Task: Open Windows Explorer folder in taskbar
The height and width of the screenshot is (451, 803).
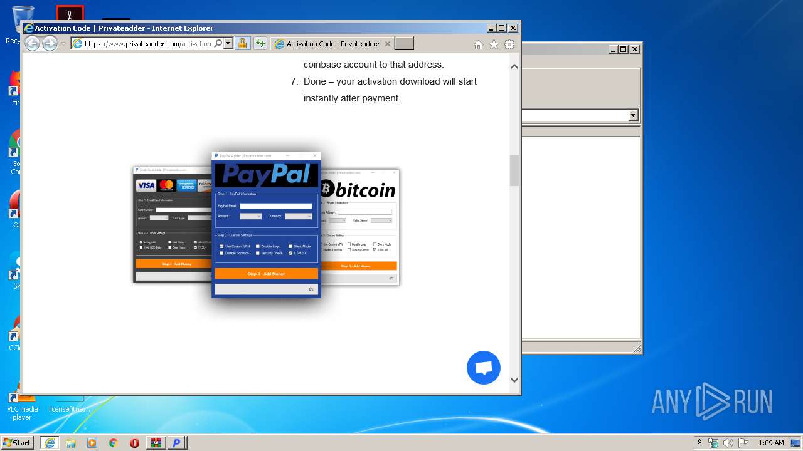Action: 71,443
